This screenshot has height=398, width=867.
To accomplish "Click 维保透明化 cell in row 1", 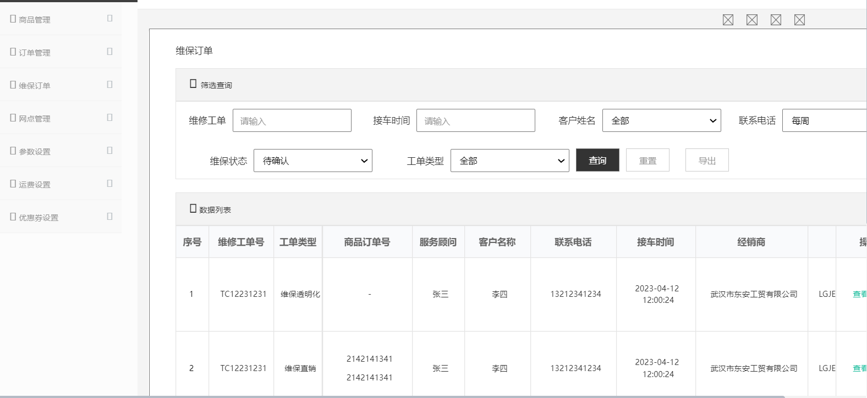I will click(x=300, y=294).
